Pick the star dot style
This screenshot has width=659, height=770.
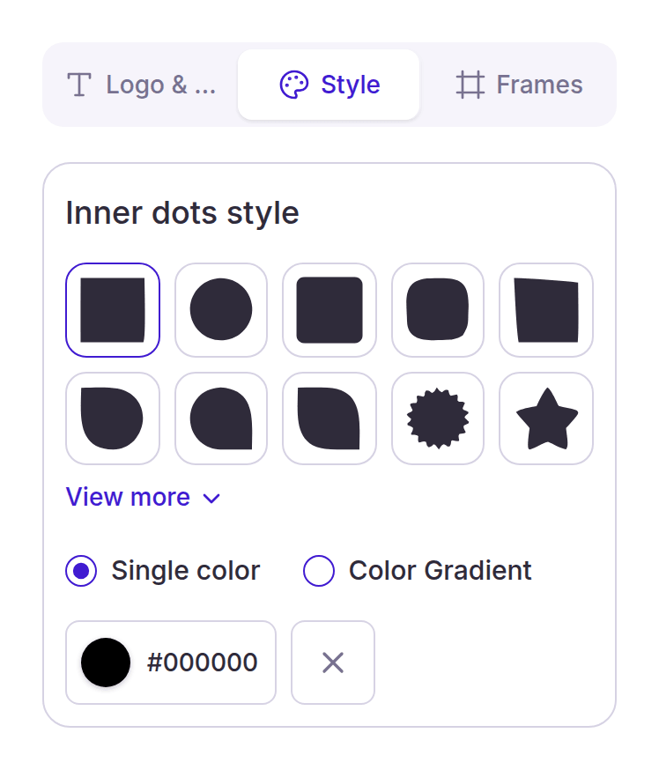tap(546, 418)
